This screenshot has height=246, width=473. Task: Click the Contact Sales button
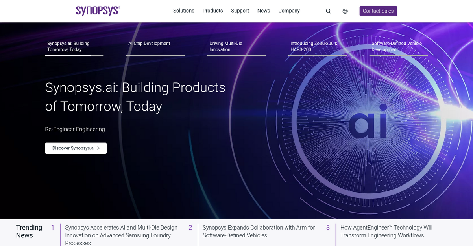(x=378, y=11)
